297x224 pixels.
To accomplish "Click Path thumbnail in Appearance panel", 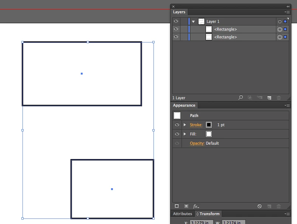I will click(177, 116).
